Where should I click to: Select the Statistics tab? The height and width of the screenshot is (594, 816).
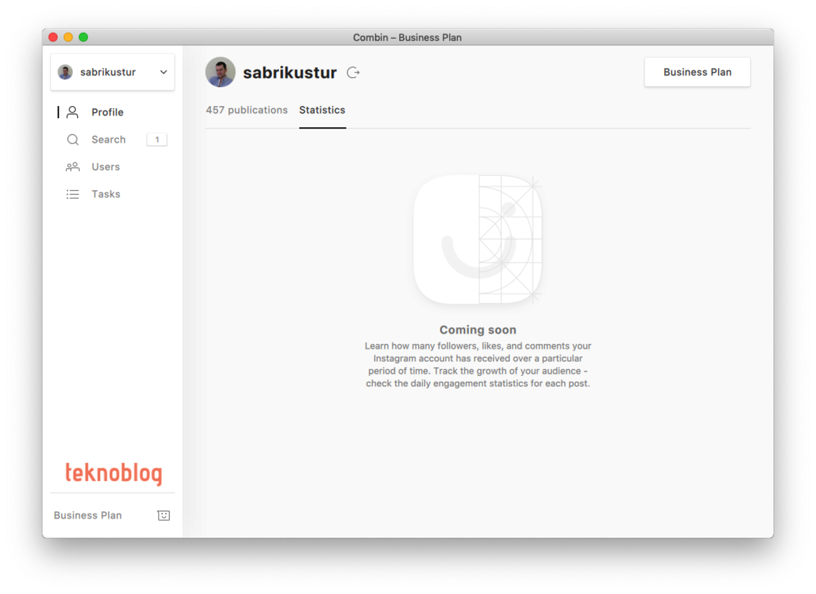tap(322, 110)
